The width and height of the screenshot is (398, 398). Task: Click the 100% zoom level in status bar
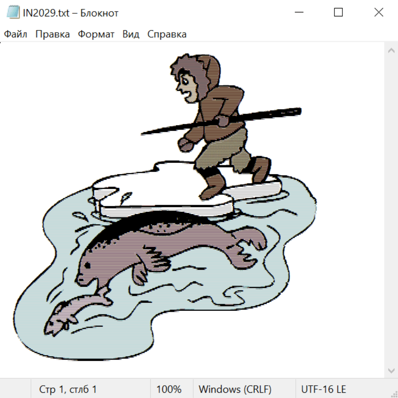(x=169, y=390)
